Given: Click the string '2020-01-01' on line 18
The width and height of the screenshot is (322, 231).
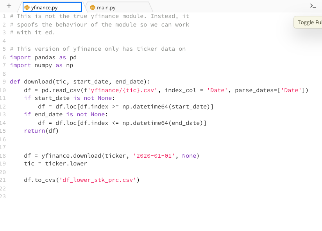Looking at the screenshot, I should 154,156.
